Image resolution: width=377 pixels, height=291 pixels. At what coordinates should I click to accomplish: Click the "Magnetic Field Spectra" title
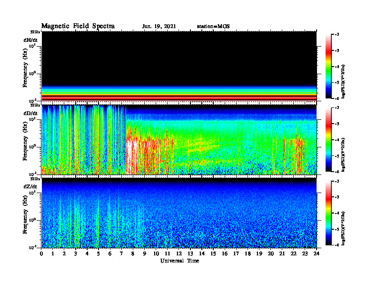[x=78, y=26]
